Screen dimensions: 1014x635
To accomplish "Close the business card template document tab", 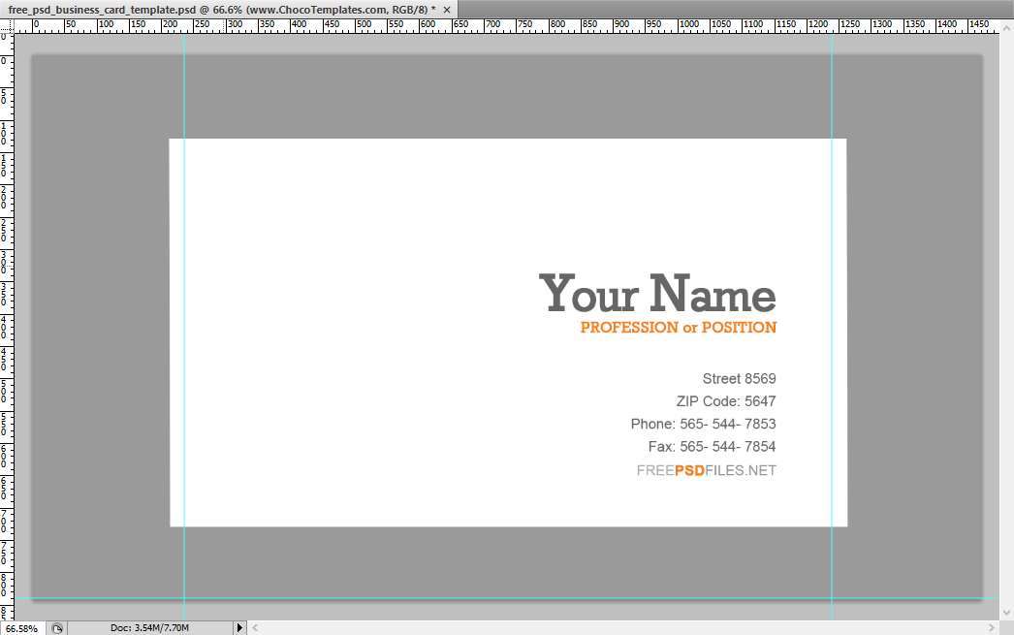I will click(446, 10).
